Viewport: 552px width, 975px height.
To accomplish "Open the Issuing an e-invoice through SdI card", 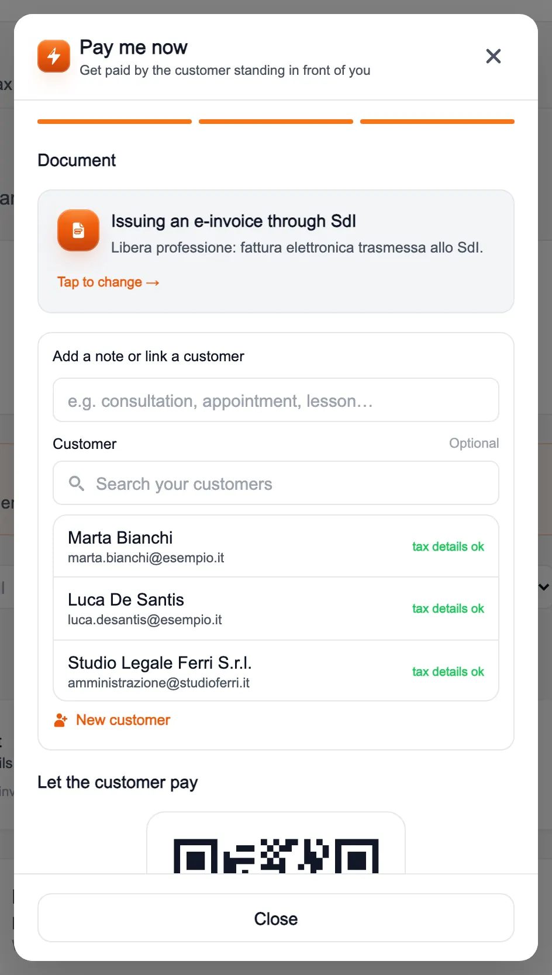I will pyautogui.click(x=276, y=251).
